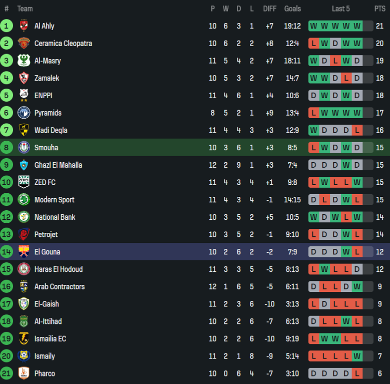Open the Al-Masry team link
This screenshot has height=384, width=390.
click(47, 61)
